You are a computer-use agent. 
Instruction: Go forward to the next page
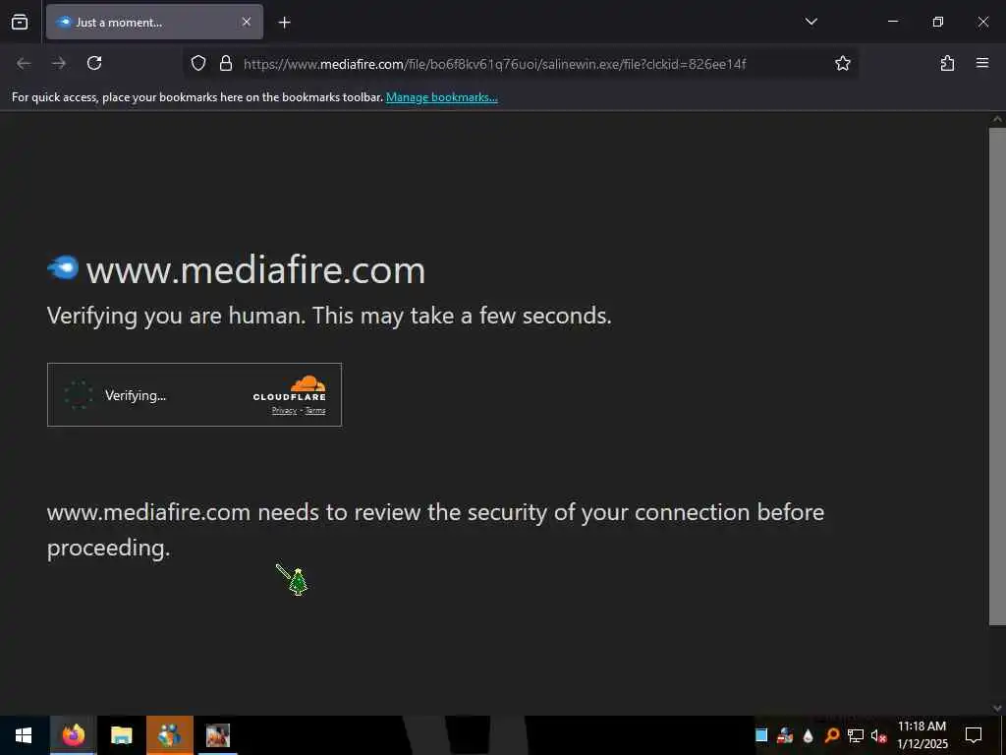[59, 63]
